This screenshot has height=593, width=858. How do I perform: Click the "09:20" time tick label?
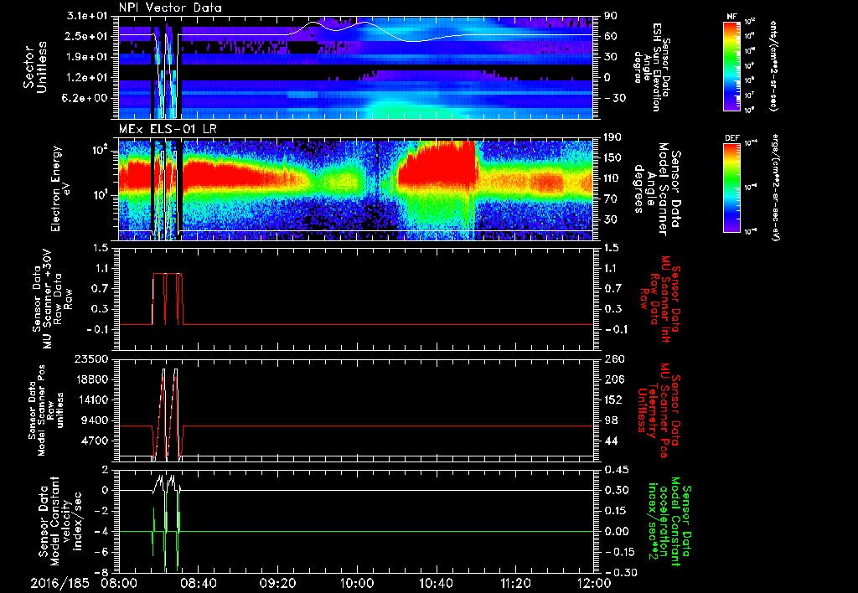coord(278,583)
